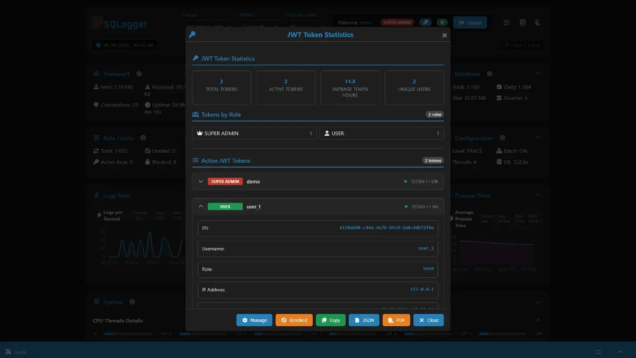Click the green shield button in header
Image resolution: width=636 pixels, height=358 pixels.
point(442,22)
